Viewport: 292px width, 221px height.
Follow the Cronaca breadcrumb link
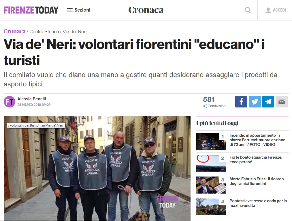14,31
